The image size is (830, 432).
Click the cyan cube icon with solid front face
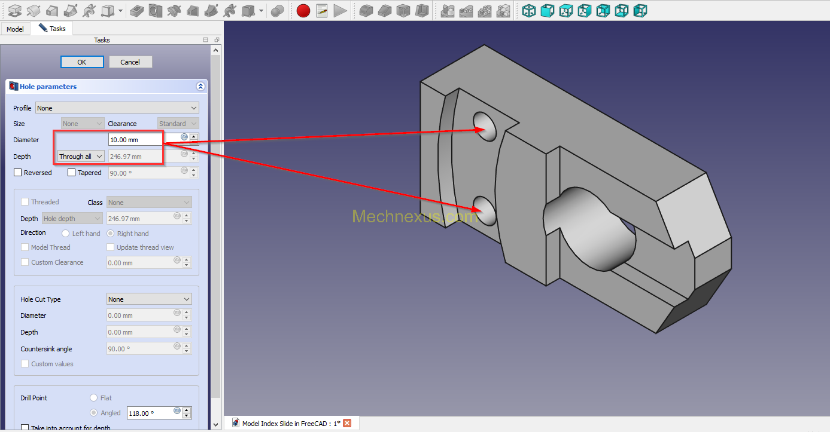[548, 10]
